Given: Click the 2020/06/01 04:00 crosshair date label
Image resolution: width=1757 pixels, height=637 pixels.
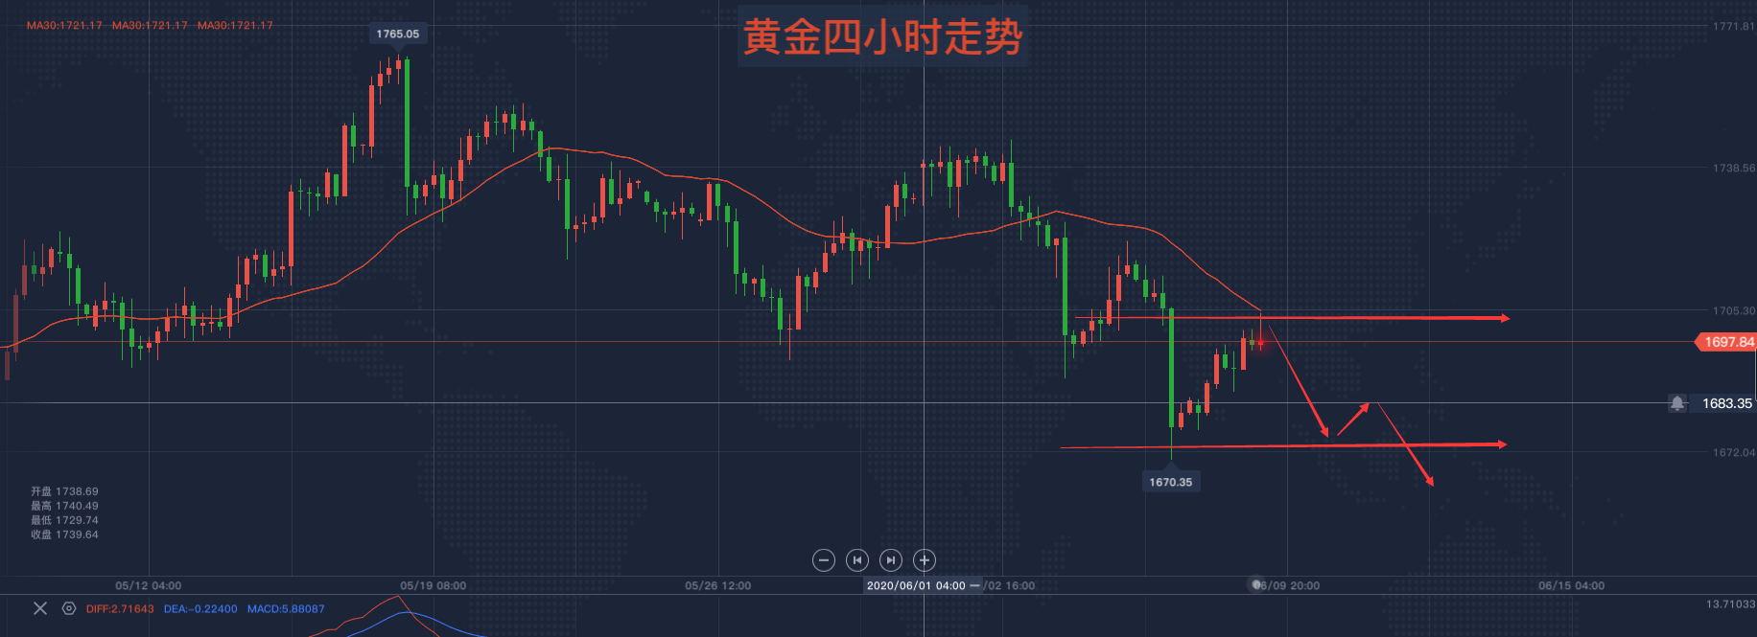Looking at the screenshot, I should point(915,585).
